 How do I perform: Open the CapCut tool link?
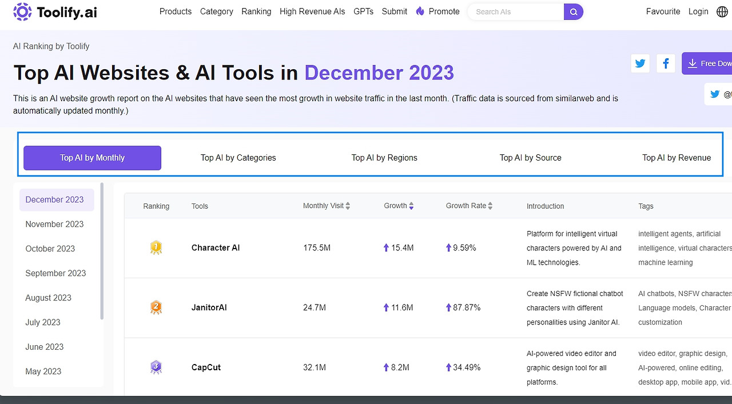pyautogui.click(x=206, y=367)
